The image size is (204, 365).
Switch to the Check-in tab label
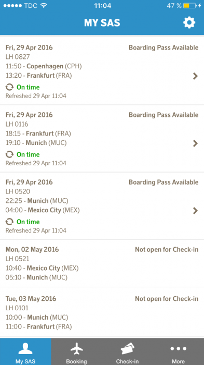(x=127, y=361)
